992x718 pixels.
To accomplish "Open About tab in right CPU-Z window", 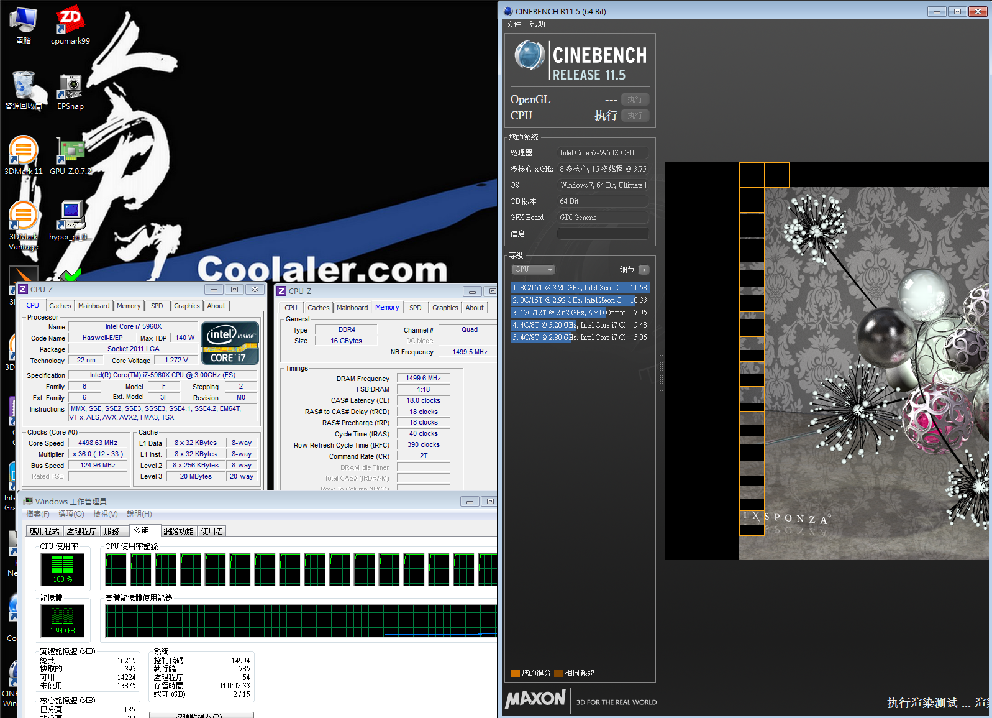I will point(475,308).
